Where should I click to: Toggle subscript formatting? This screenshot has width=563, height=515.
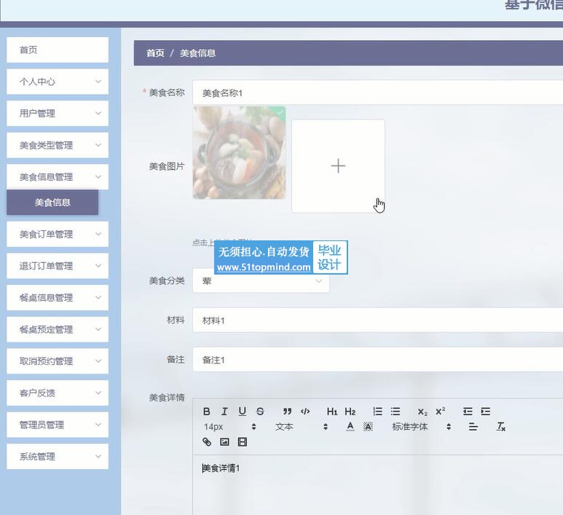(x=422, y=412)
